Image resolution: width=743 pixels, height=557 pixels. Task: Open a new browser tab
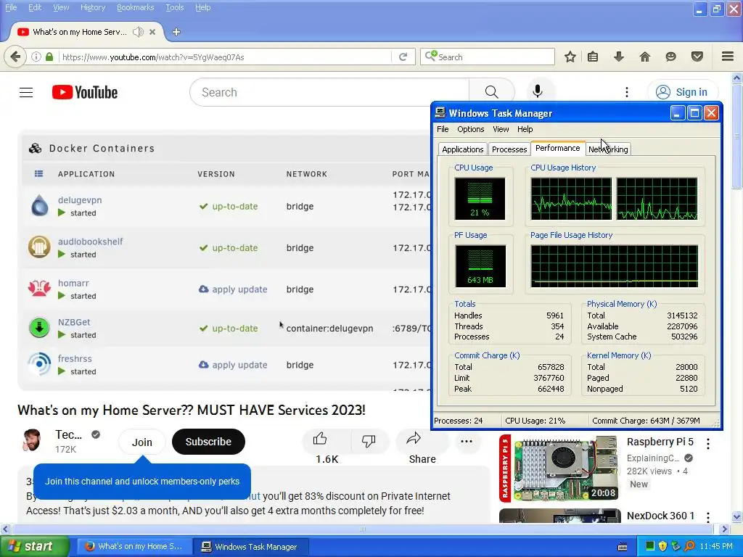click(x=176, y=32)
